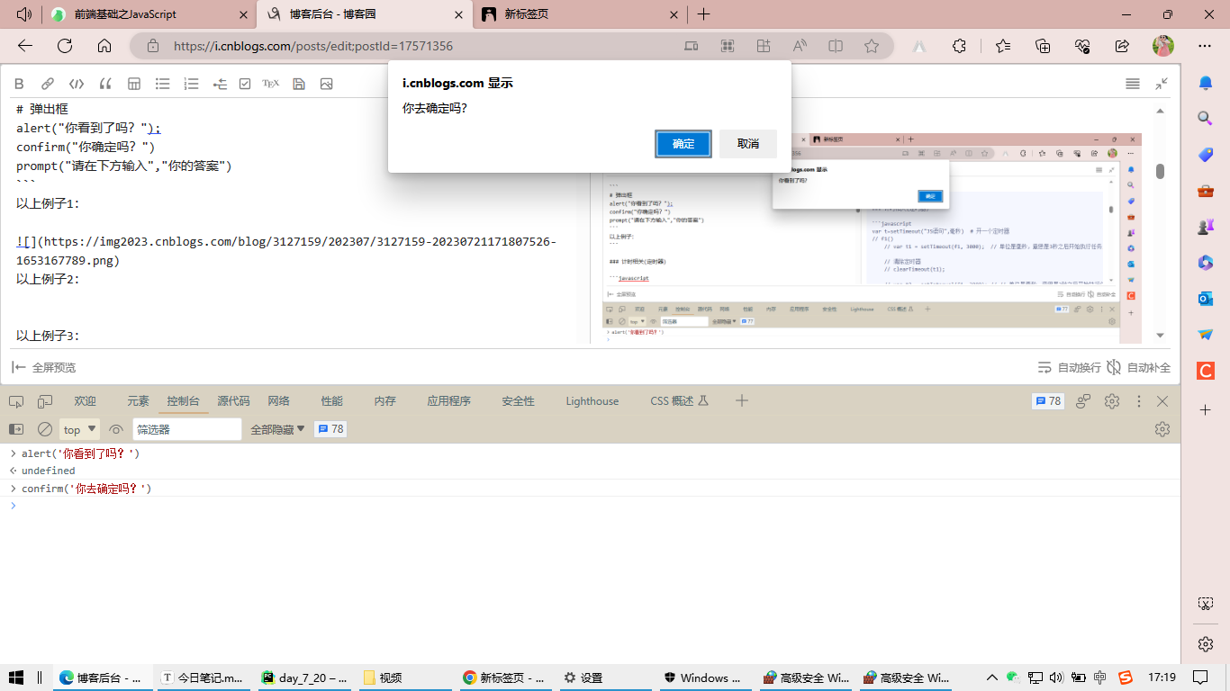Collapse editor from fullscreen mode

[1162, 84]
